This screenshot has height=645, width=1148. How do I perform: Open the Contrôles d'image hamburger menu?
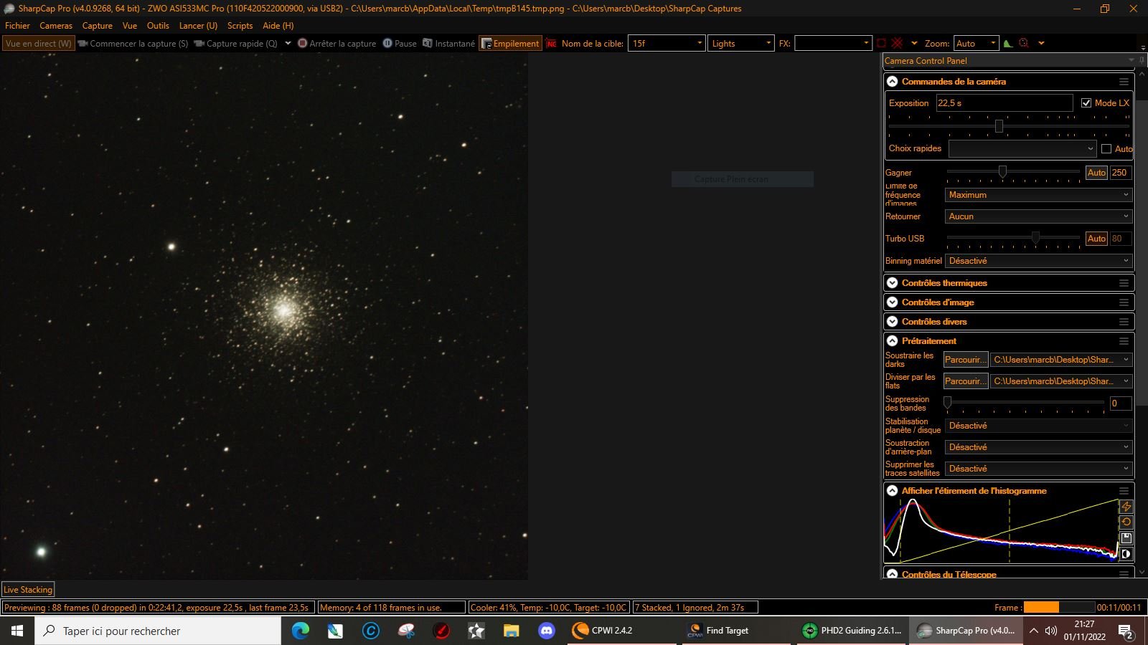tap(1124, 302)
